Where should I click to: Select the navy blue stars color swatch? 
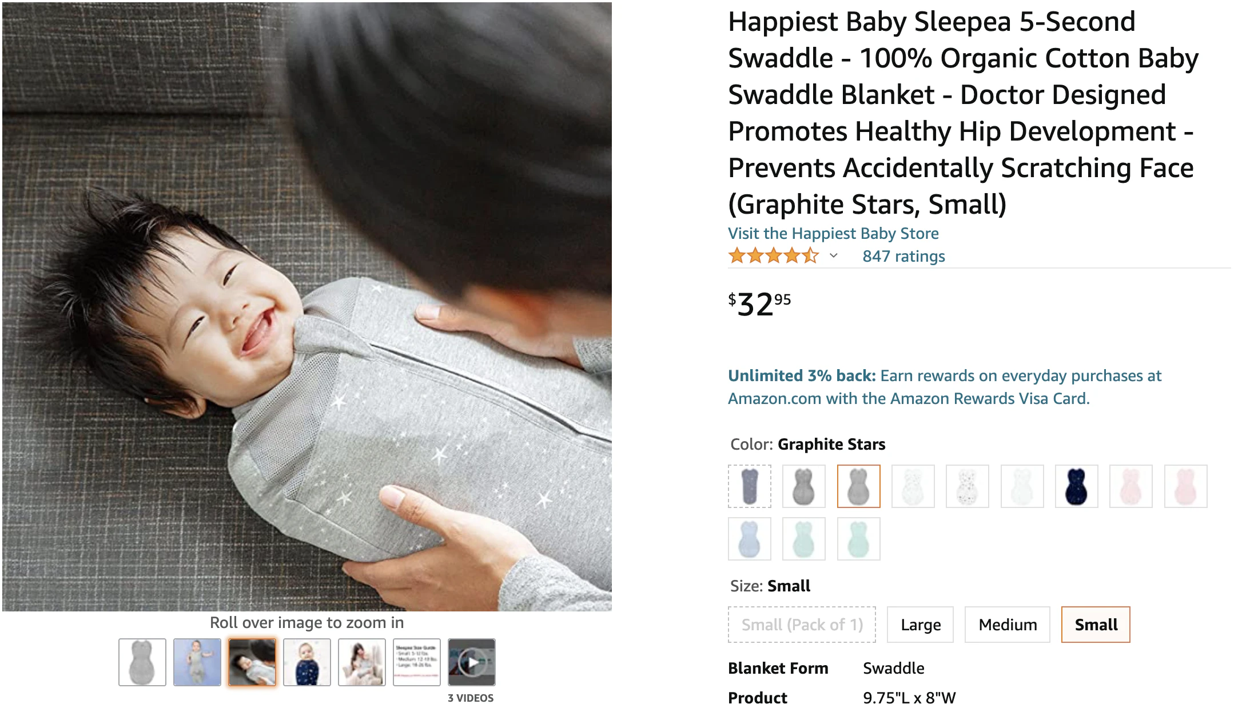click(1076, 486)
